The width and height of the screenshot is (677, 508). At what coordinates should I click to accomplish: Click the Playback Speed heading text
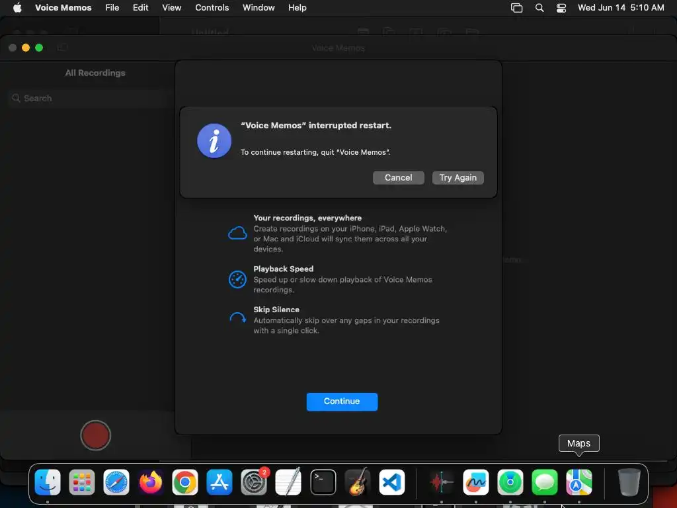(x=283, y=269)
